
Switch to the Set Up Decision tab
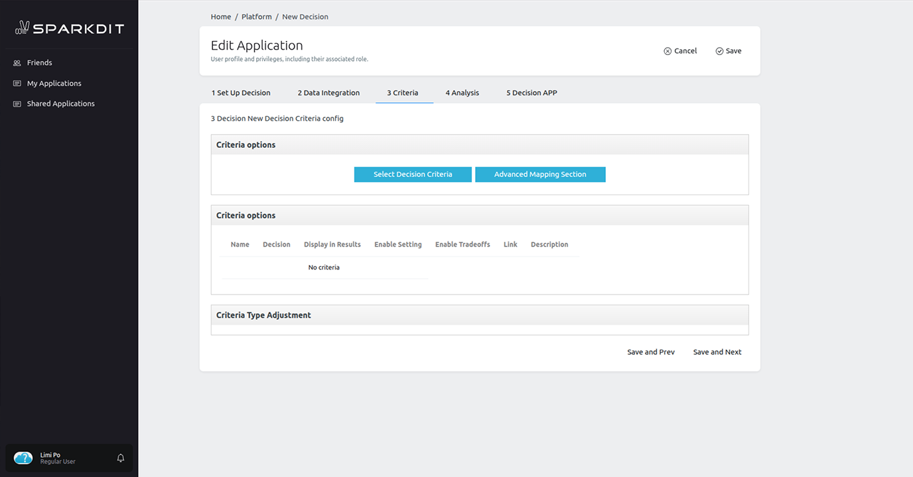click(240, 92)
